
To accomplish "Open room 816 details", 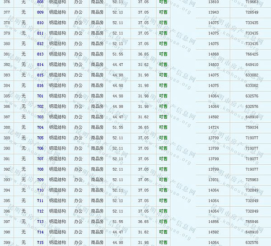I will pos(40,85).
